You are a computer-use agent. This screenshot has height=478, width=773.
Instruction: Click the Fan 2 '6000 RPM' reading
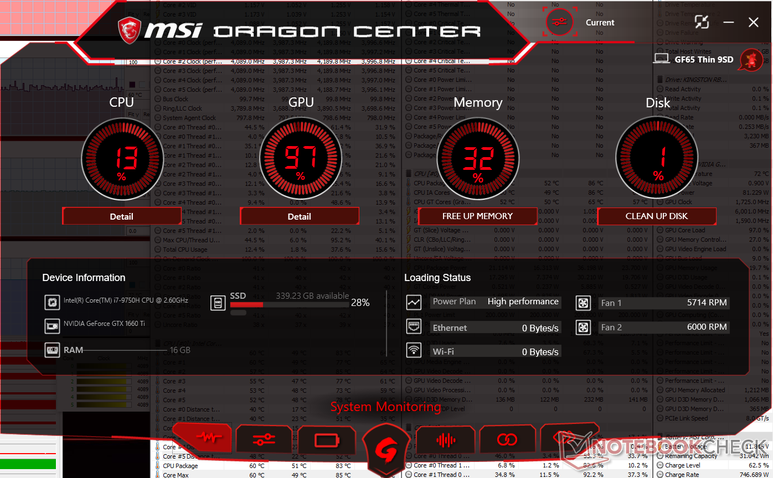pos(707,327)
